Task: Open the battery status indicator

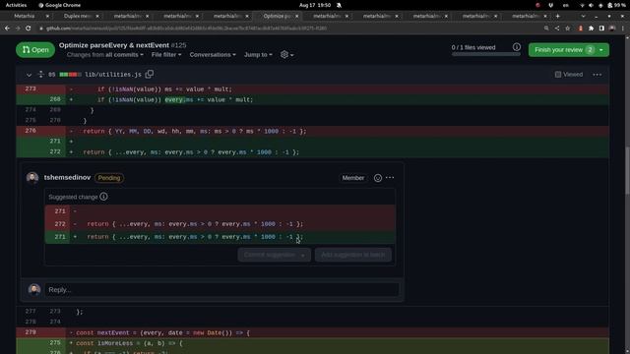Action: [616, 5]
